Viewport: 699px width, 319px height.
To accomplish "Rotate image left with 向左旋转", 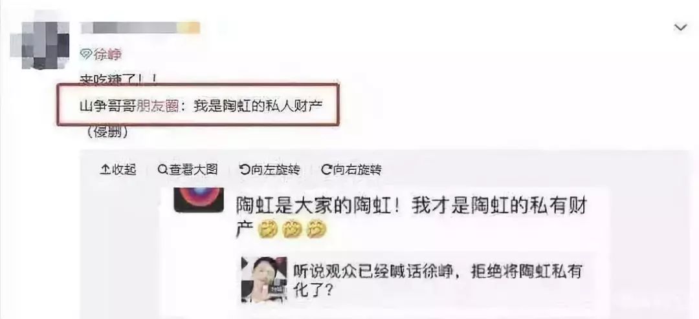I will tap(270, 170).
